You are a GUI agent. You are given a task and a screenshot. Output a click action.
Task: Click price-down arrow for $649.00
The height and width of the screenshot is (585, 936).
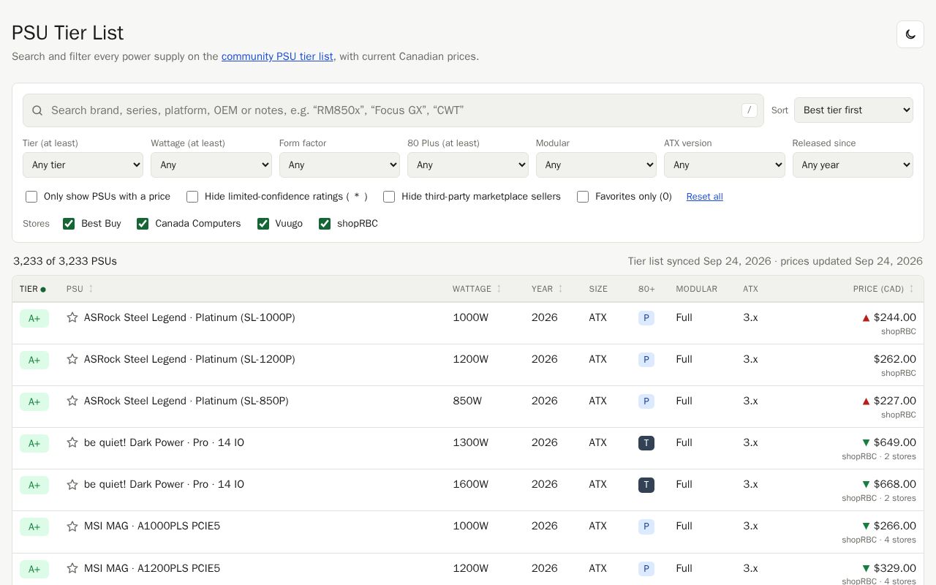tap(866, 443)
